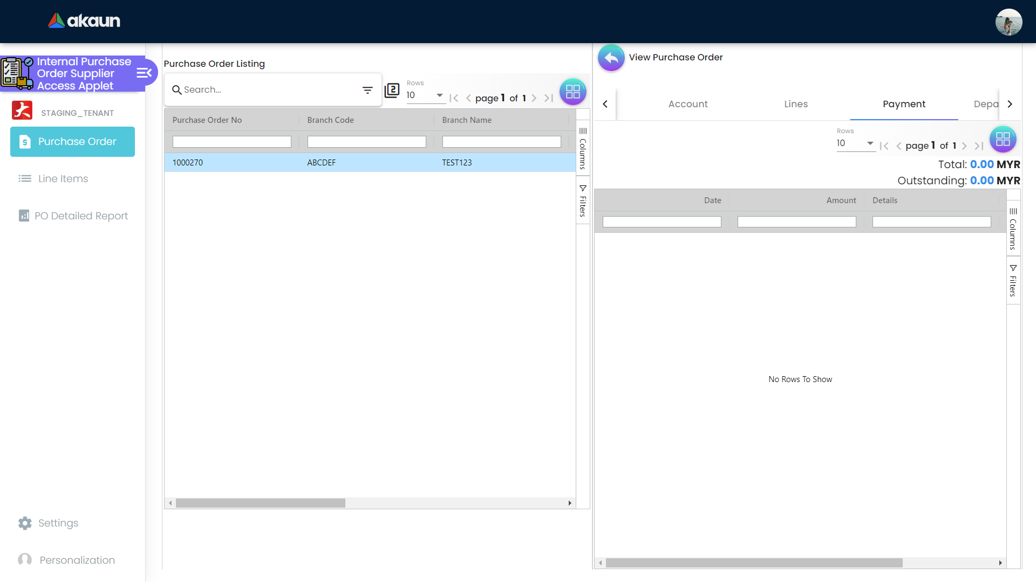The height and width of the screenshot is (582, 1036).
Task: Toggle the Filters side panel in listing grid
Action: (583, 200)
